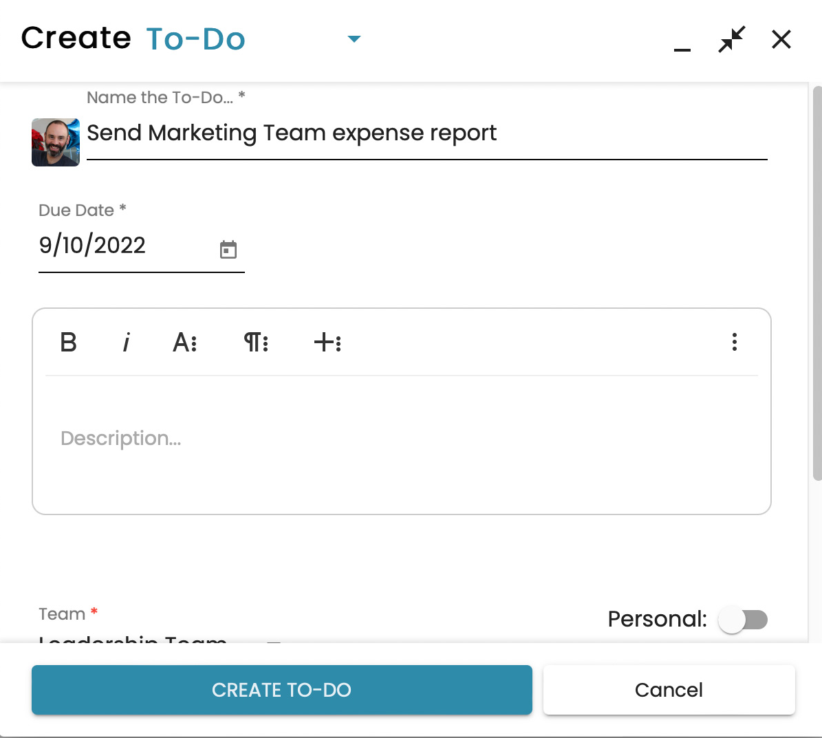Apply italic formatting in the editor toolbar
This screenshot has width=822, height=738.
(x=126, y=342)
